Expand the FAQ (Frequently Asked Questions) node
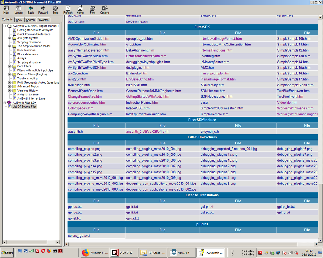 (9, 82)
